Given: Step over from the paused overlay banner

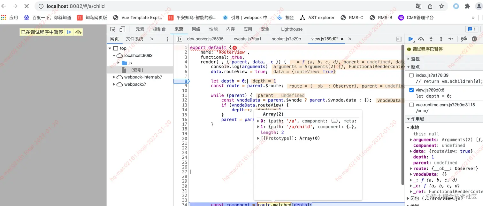Looking at the screenshot, I should tap(78, 32).
